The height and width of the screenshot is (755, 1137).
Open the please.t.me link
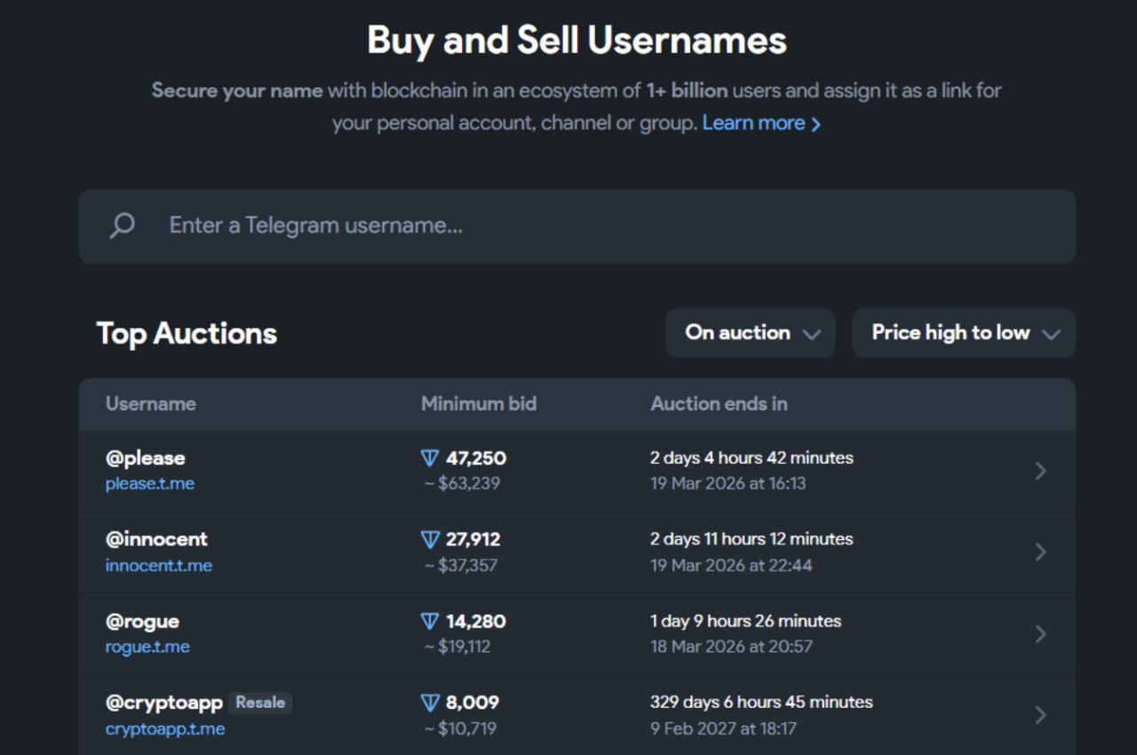coord(150,484)
